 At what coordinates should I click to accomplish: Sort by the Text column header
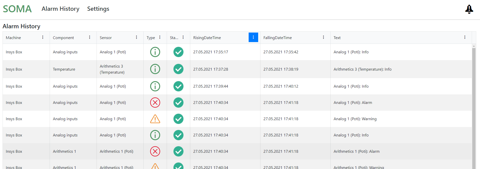click(337, 38)
